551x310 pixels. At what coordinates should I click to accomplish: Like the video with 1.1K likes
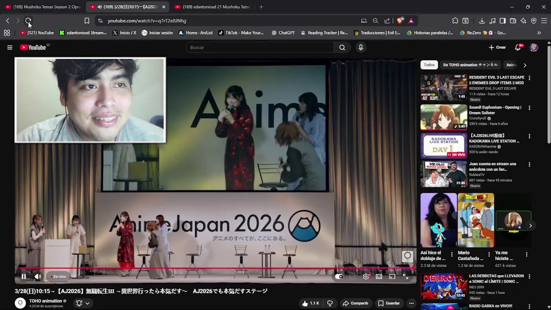[x=310, y=303]
